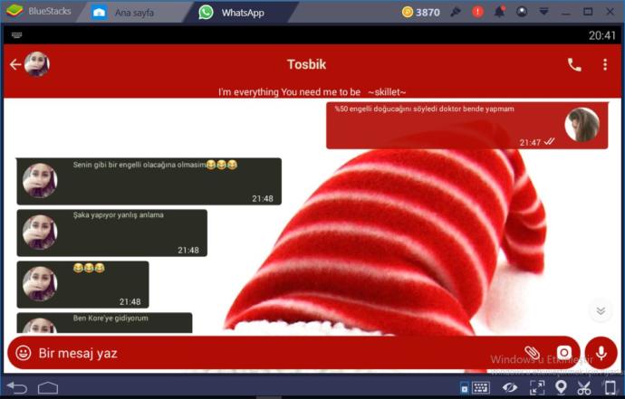
Task: Open the emoji picker in message bar
Action: [24, 353]
